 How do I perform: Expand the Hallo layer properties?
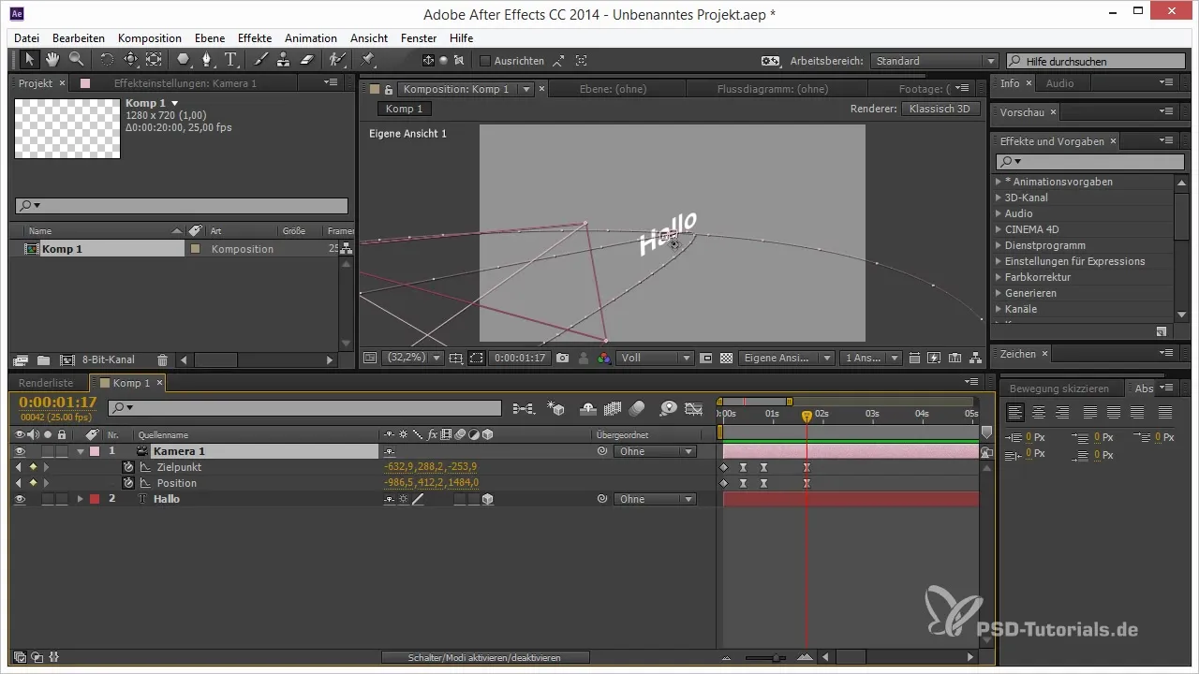point(80,499)
